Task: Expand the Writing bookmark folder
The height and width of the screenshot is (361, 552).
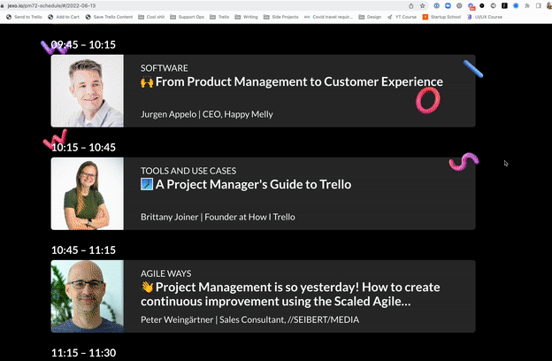Action: tap(246, 17)
